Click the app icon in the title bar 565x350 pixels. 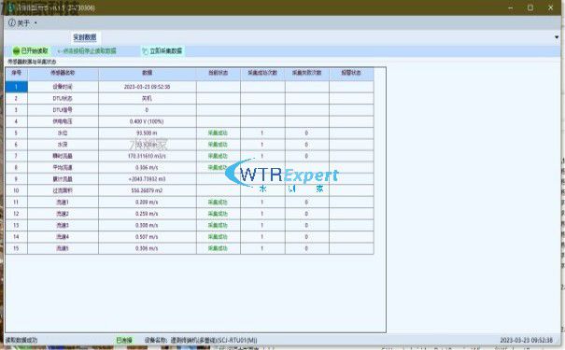(x=11, y=7)
